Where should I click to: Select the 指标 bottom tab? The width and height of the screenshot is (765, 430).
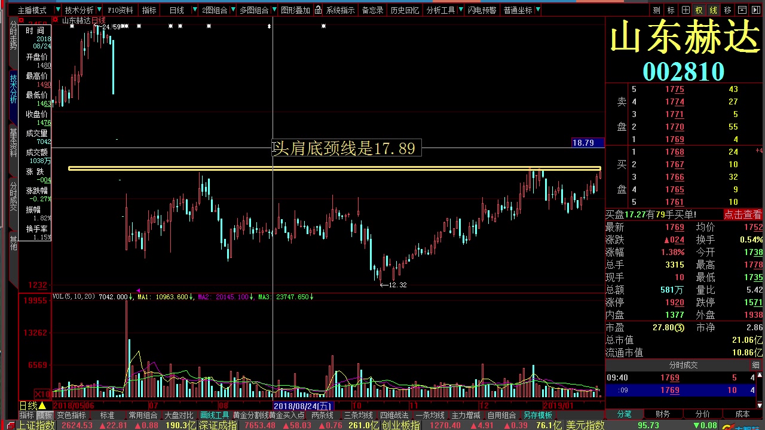pyautogui.click(x=26, y=415)
